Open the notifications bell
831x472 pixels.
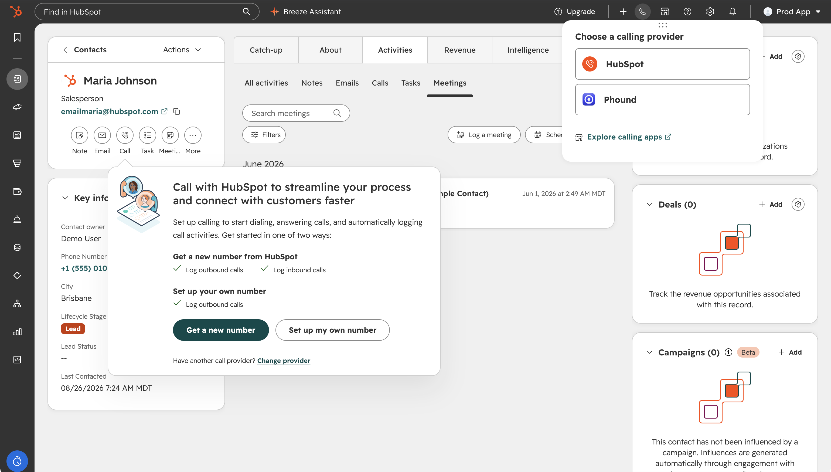pos(733,12)
